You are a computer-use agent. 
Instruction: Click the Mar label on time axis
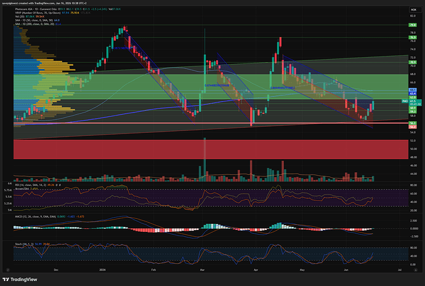point(202,270)
